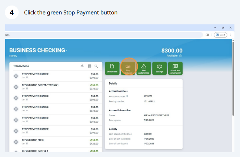Open Refund Stop Pay Fee/Testing 1 transaction
This screenshot has width=240, height=157.
click(x=56, y=86)
